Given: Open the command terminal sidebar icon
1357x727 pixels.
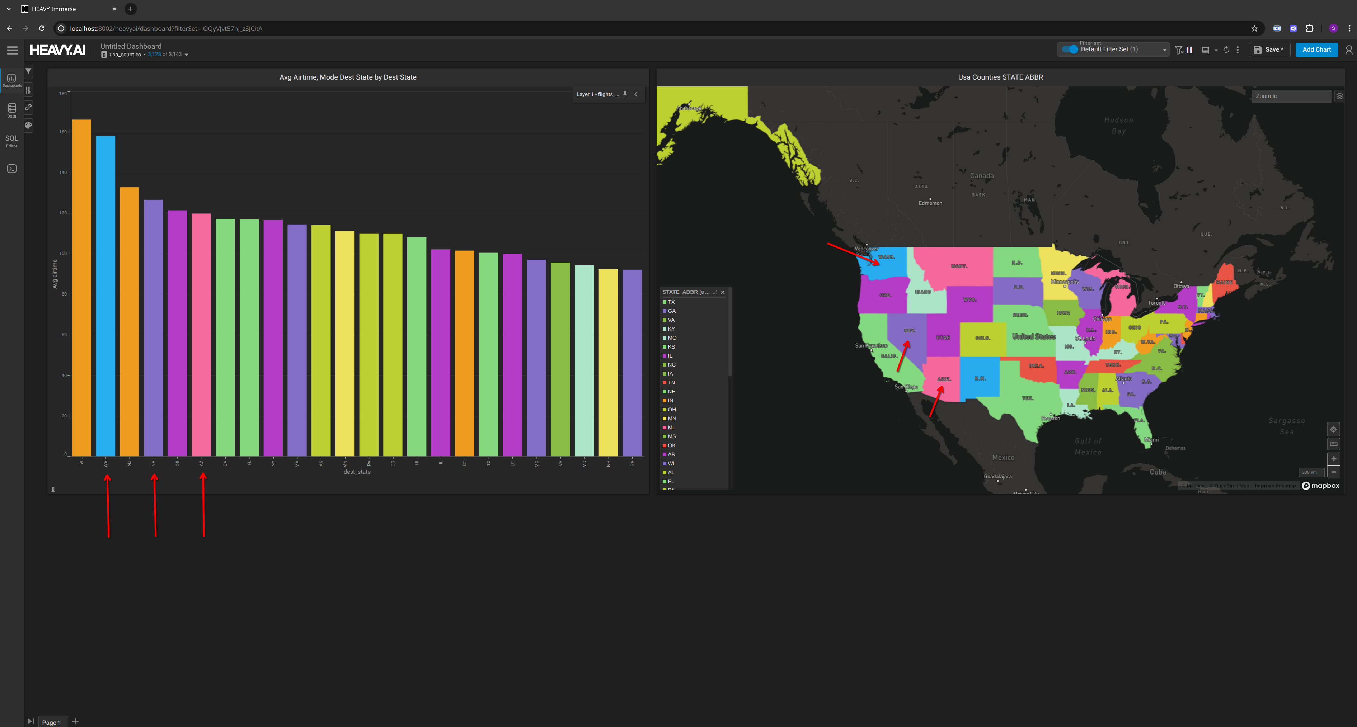Looking at the screenshot, I should tap(11, 169).
